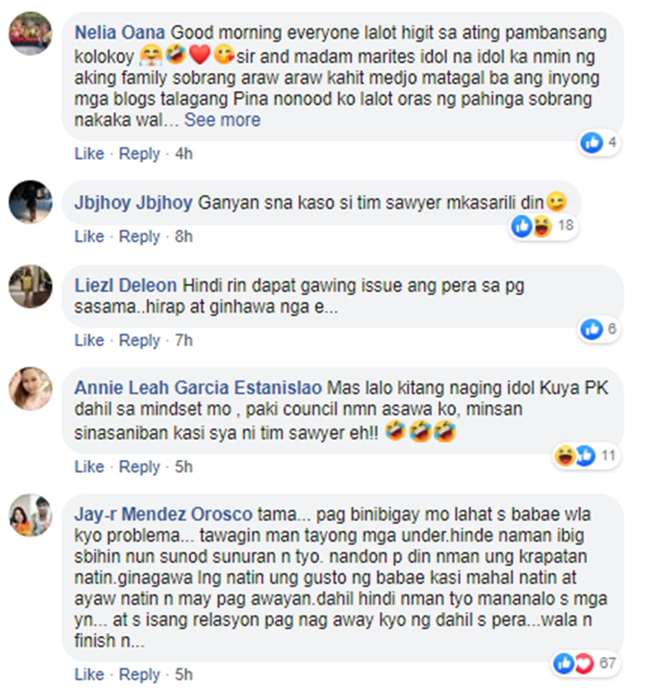Like Nelia Oana's comment
This screenshot has height=697, width=662.
[x=89, y=154]
